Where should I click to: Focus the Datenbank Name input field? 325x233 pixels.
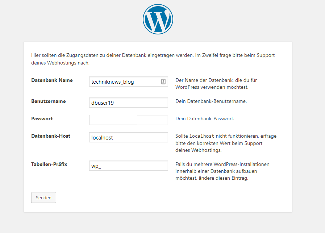[x=129, y=82]
